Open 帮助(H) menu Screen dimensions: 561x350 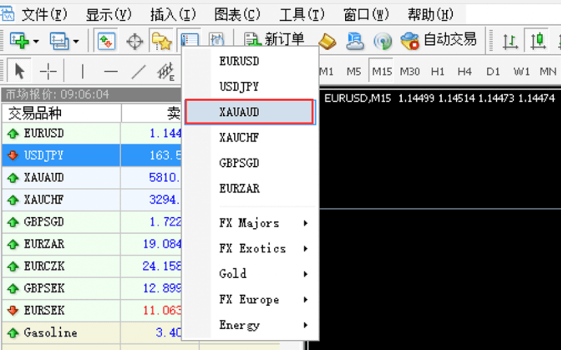click(431, 15)
